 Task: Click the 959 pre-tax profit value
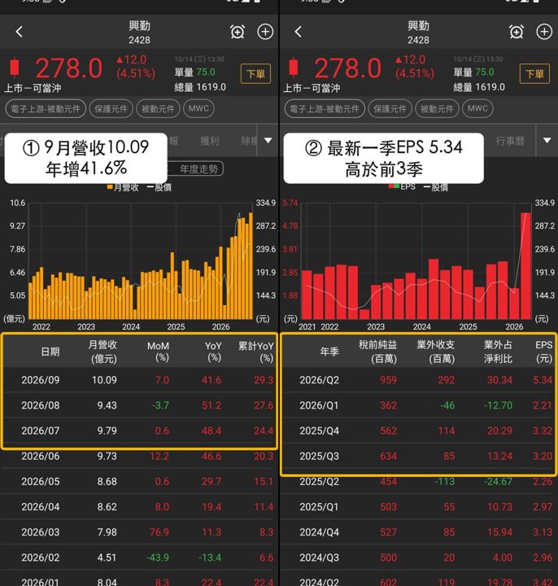389,380
